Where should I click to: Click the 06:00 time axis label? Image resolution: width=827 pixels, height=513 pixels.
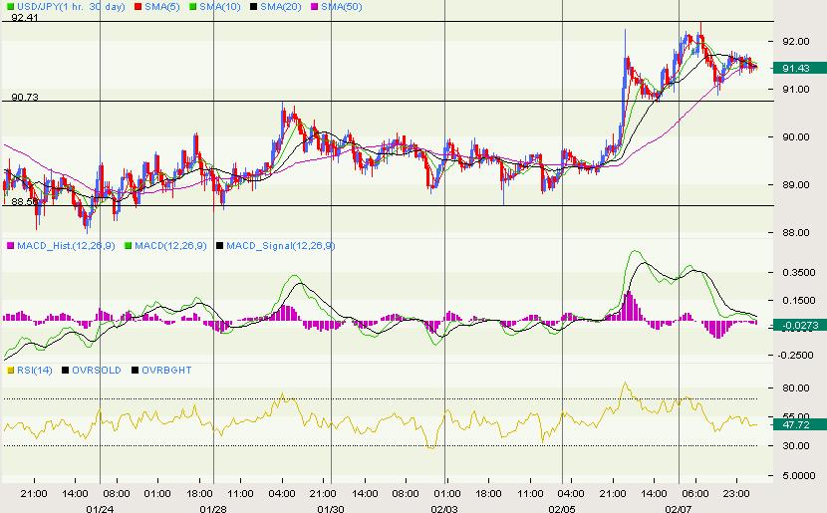coord(695,493)
